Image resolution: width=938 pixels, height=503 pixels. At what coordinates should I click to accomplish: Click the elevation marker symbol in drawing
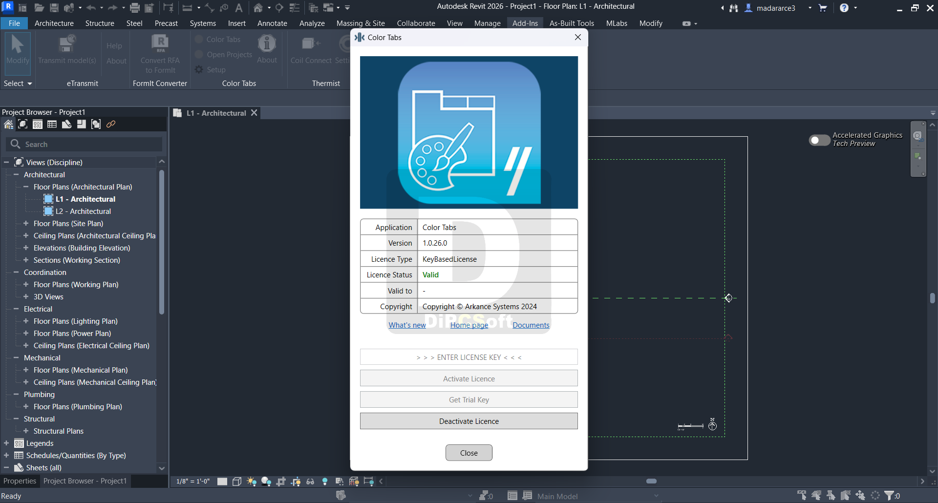728,298
